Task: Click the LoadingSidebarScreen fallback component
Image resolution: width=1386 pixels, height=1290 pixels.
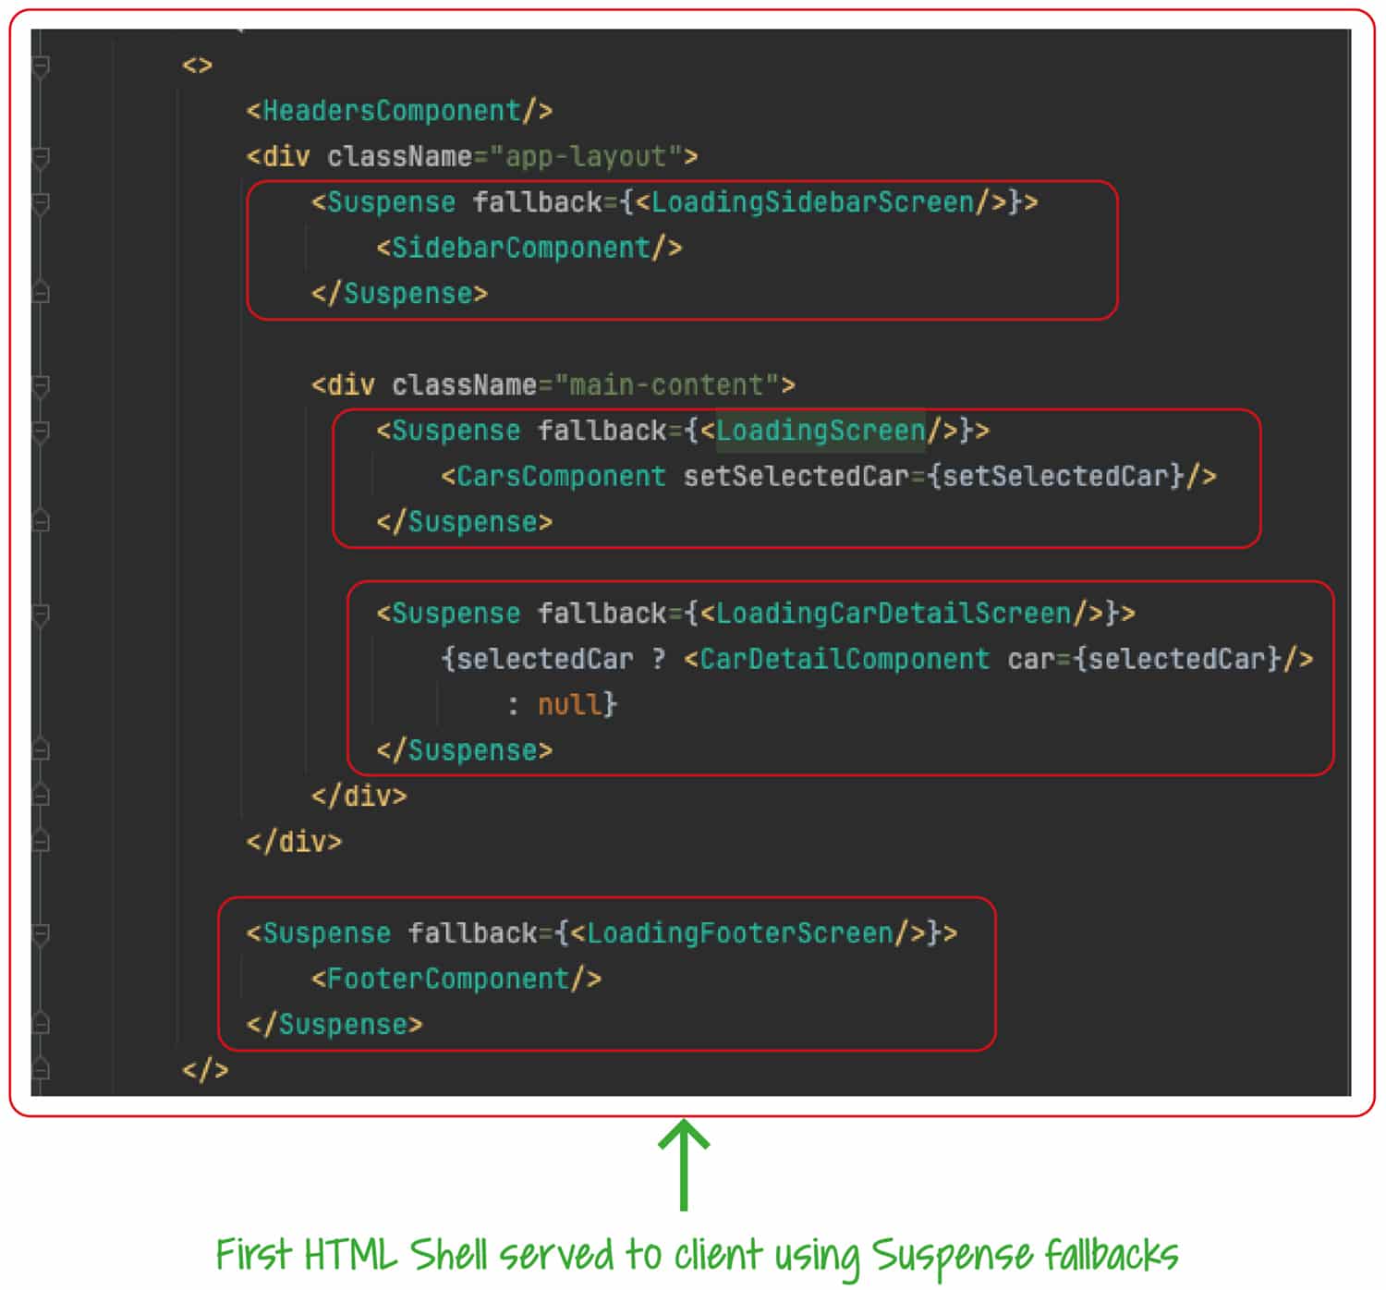Action: click(x=812, y=202)
